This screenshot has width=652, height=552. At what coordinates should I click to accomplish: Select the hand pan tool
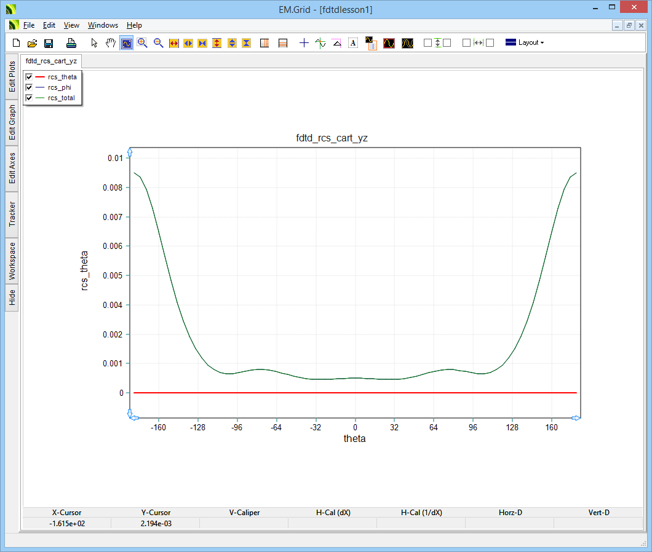click(111, 43)
